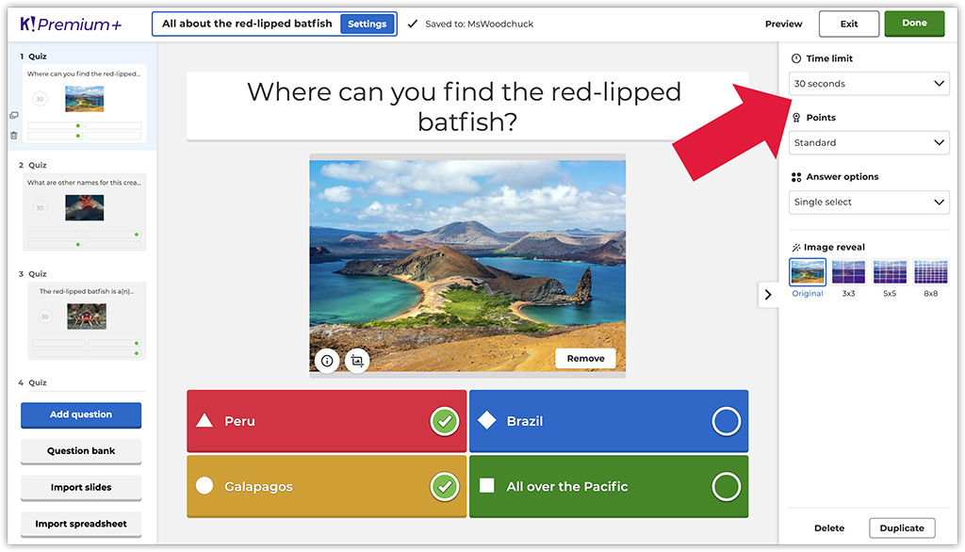This screenshot has height=552, width=965.
Task: Duplicate the first quiz question via sidebar icon
Action: pos(13,115)
